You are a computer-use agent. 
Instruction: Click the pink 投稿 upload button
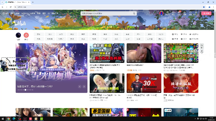[x=206, y=13]
